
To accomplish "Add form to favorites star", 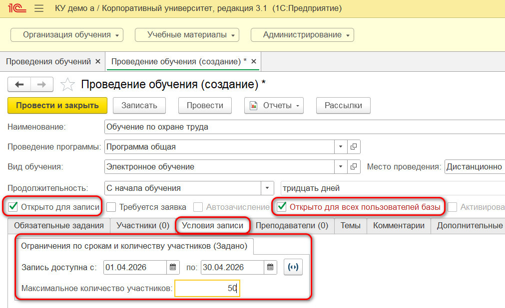I will (67, 85).
